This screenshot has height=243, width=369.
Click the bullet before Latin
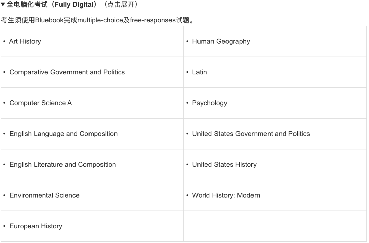(188, 72)
